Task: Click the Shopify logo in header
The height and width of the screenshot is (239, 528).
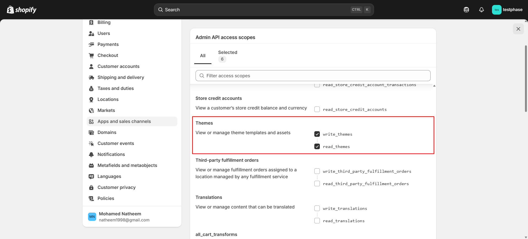Action: pyautogui.click(x=21, y=10)
